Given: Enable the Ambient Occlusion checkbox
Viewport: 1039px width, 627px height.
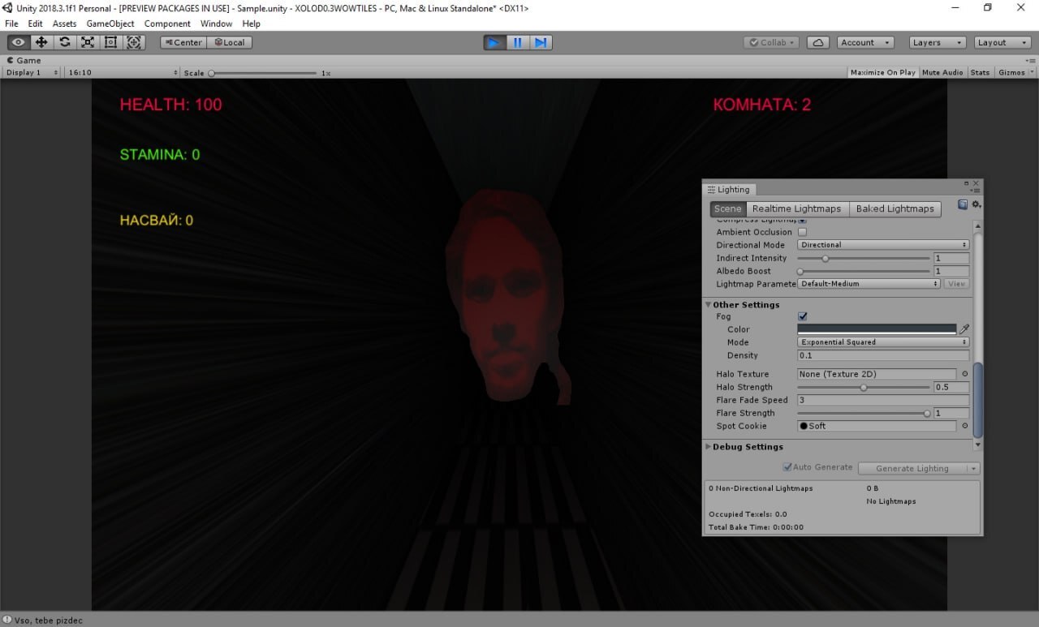Looking at the screenshot, I should (803, 232).
